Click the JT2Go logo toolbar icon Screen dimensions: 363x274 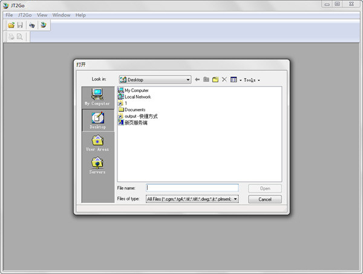pyautogui.click(x=43, y=25)
